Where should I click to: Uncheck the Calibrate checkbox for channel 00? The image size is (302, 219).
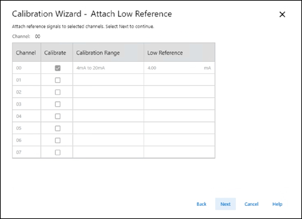click(x=58, y=68)
